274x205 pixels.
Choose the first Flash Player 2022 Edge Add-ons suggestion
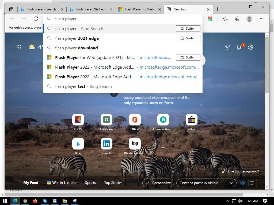pos(123,67)
